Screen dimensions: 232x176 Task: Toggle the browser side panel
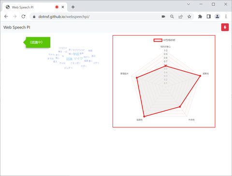pyautogui.click(x=209, y=16)
